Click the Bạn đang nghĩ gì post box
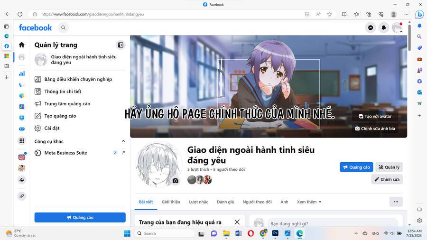 point(332,223)
